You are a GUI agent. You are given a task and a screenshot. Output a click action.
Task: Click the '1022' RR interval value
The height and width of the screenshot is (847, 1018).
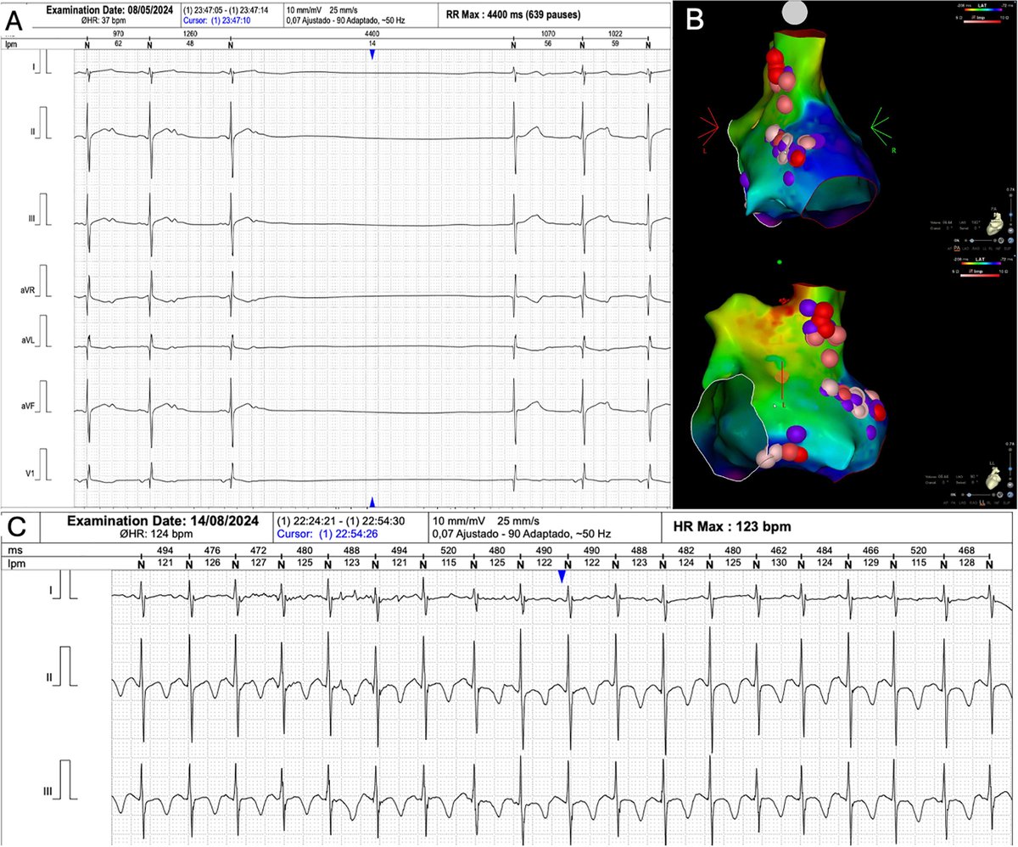pyautogui.click(x=615, y=34)
